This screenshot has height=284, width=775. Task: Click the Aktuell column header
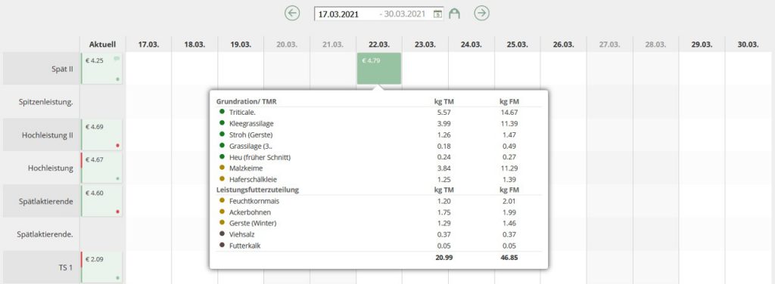coord(102,44)
